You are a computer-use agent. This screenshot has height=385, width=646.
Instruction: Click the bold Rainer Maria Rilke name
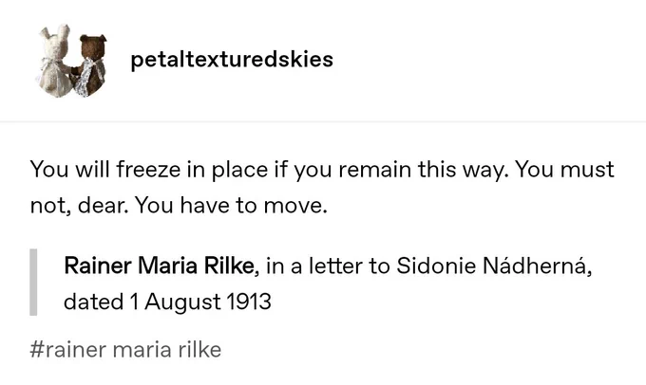tap(161, 266)
